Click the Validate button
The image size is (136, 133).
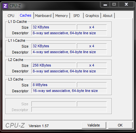[x=94, y=125]
